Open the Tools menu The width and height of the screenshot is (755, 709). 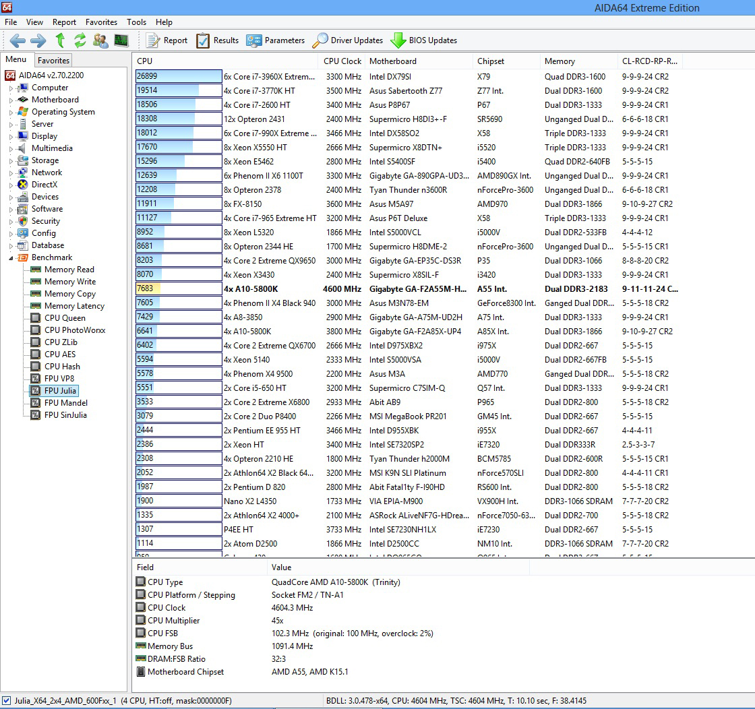click(136, 22)
